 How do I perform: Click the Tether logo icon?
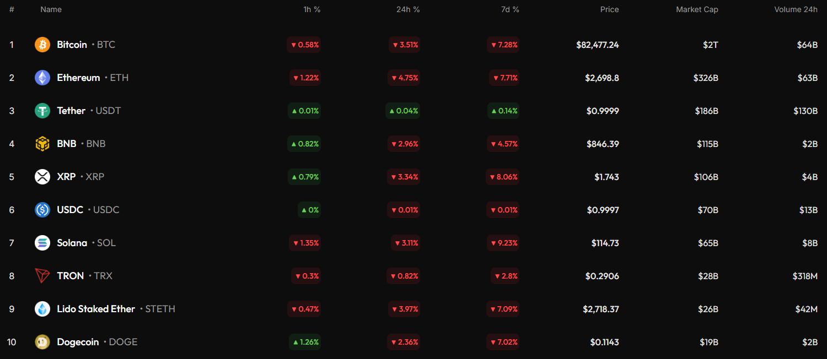(x=42, y=111)
